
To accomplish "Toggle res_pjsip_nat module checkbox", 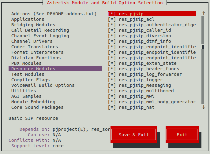I will click(x=112, y=107).
